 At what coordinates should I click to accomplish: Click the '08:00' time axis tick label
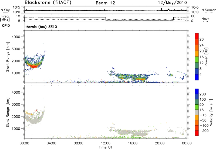pos(79,143)
